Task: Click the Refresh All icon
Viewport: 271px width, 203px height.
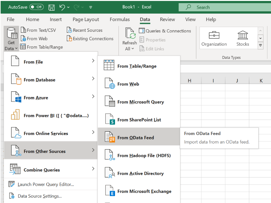Action: 130,33
